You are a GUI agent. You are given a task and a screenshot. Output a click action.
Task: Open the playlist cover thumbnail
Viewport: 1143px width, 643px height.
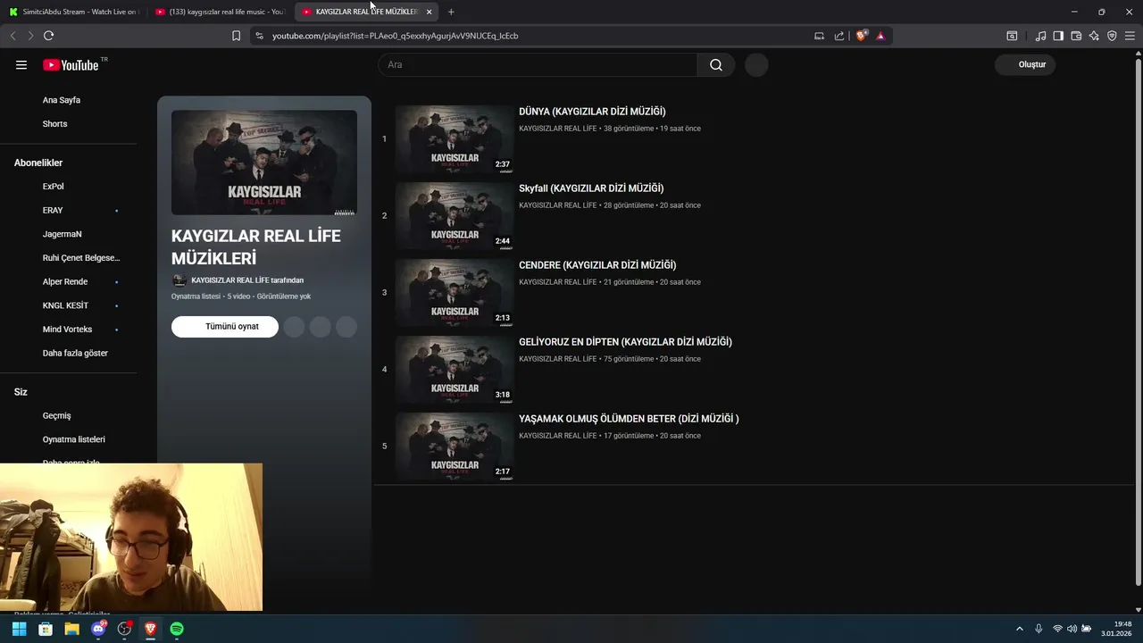(264, 163)
